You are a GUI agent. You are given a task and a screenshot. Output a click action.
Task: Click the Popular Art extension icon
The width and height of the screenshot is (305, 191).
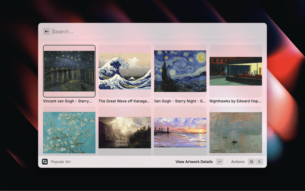pos(45,162)
